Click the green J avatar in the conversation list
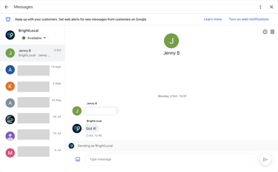 [10, 53]
